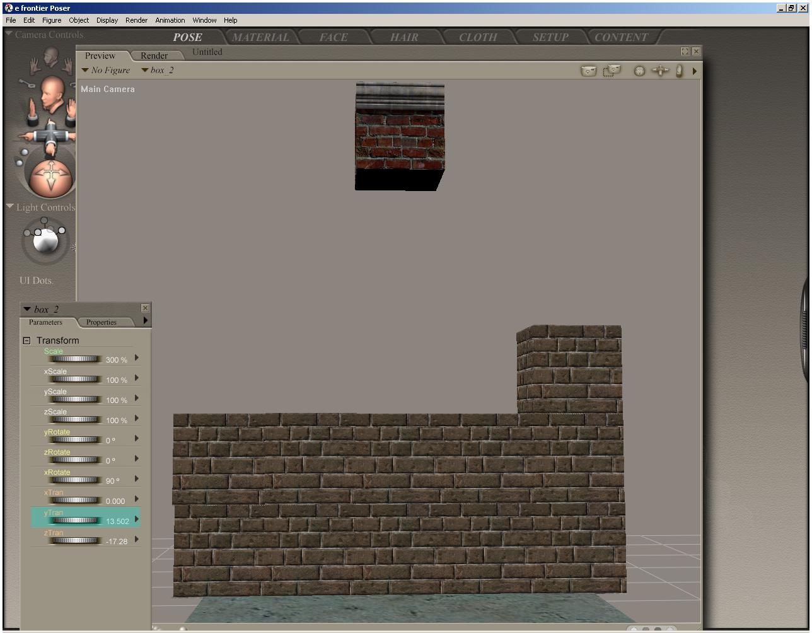Switch to the MATERIAL room tab

[260, 37]
